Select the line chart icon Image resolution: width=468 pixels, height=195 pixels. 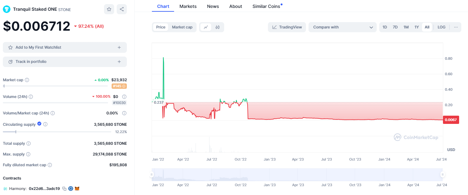(205, 27)
